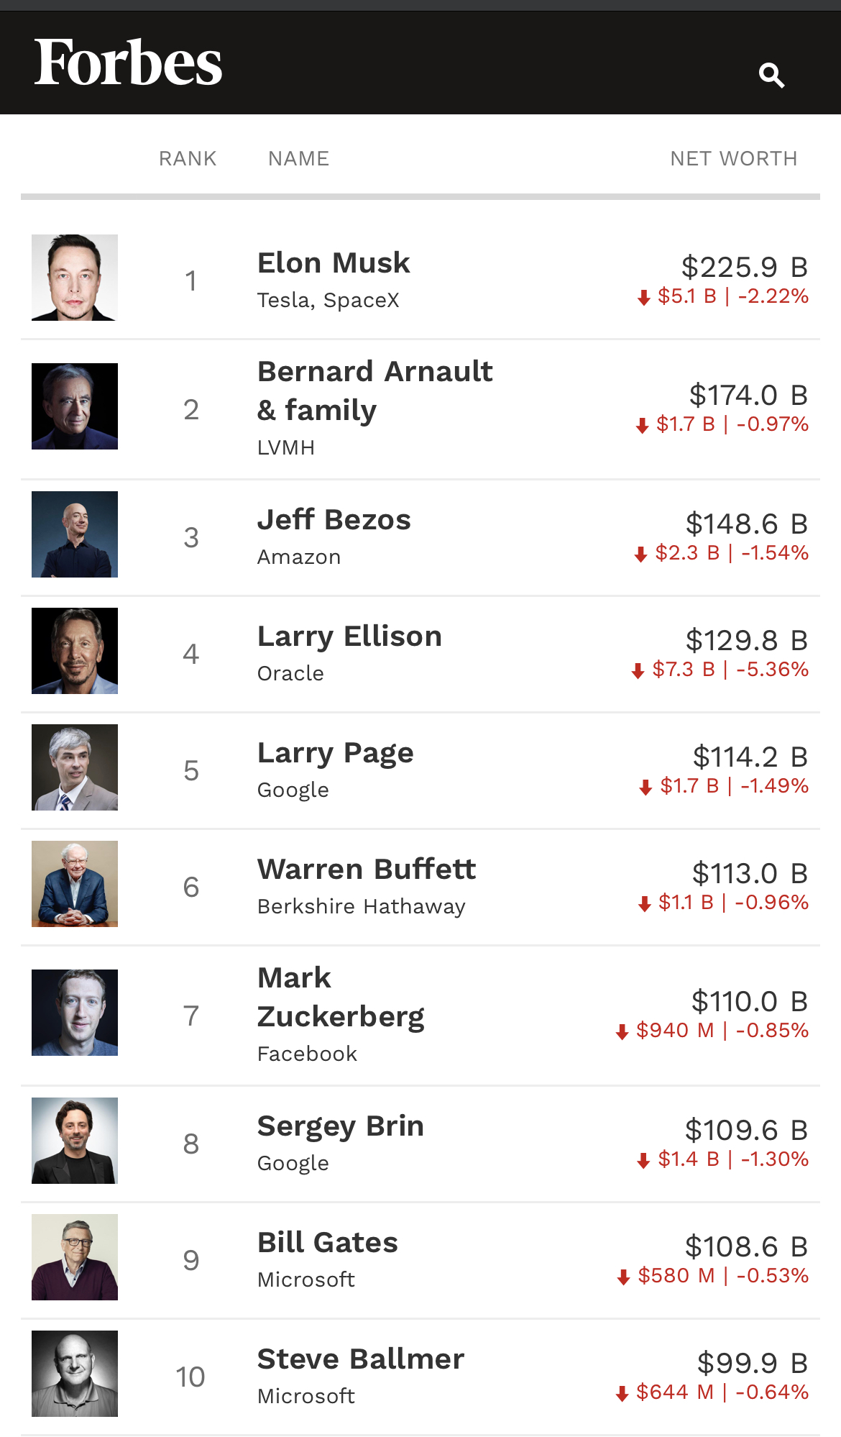Open Mark Zuckerberg's name link

pos(341,998)
